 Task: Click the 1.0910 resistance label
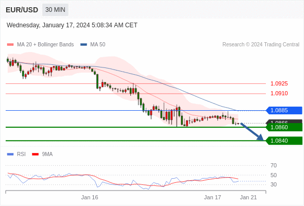coord(279,93)
